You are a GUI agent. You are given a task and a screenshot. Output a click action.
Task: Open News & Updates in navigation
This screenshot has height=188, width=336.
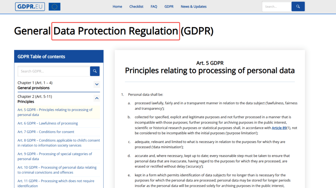click(x=194, y=7)
